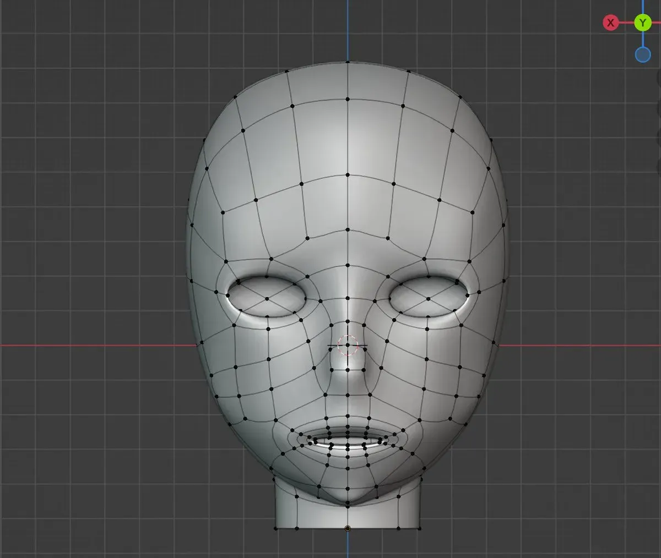
Task: Click the blue Z axis gizmo circle
Action: click(x=643, y=55)
